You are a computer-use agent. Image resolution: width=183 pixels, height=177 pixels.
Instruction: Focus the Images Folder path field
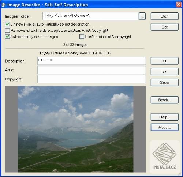[90, 16]
